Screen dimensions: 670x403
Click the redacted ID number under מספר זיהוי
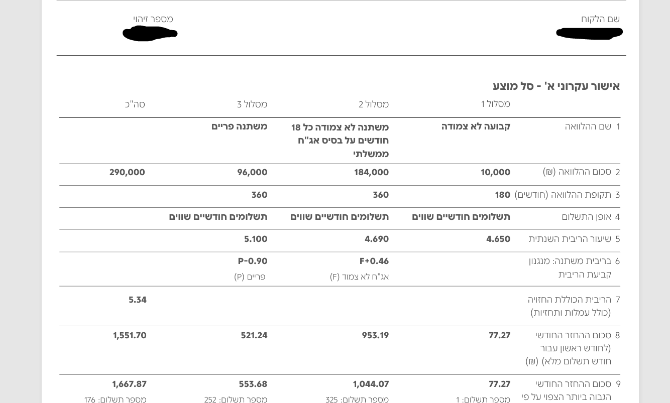150,34
